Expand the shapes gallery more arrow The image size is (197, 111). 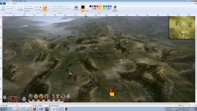tap(64, 10)
